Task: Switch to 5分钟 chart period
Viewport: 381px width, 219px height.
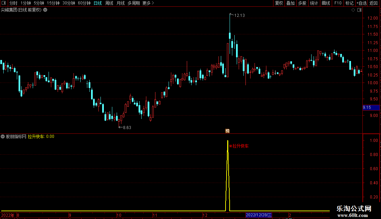Action: point(39,3)
